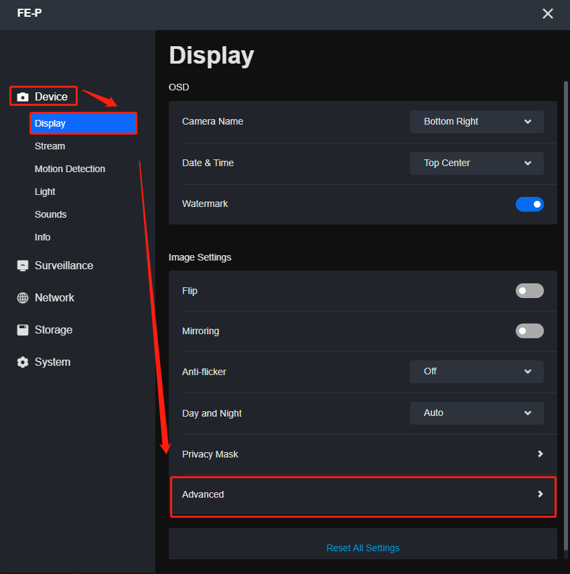Open the Sounds settings page
This screenshot has width=570, height=574.
click(x=50, y=214)
